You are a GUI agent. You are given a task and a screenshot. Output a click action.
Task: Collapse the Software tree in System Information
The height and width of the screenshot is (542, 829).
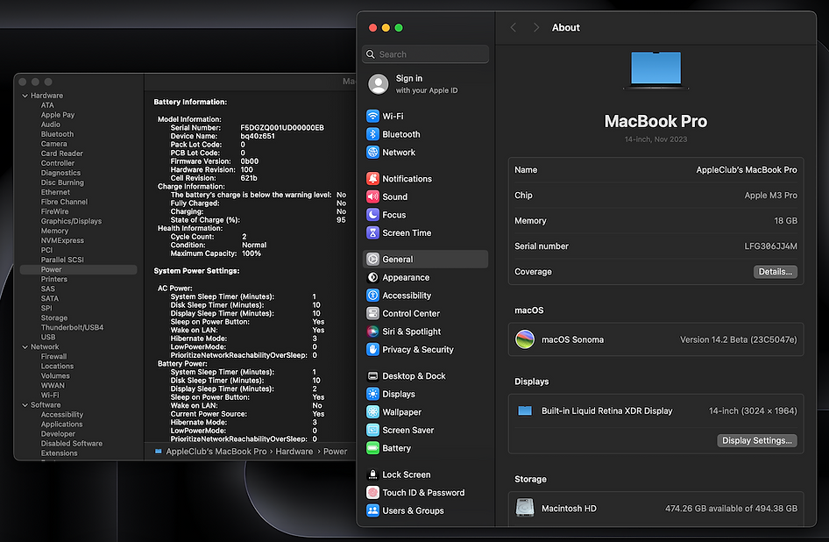pyautogui.click(x=25, y=405)
